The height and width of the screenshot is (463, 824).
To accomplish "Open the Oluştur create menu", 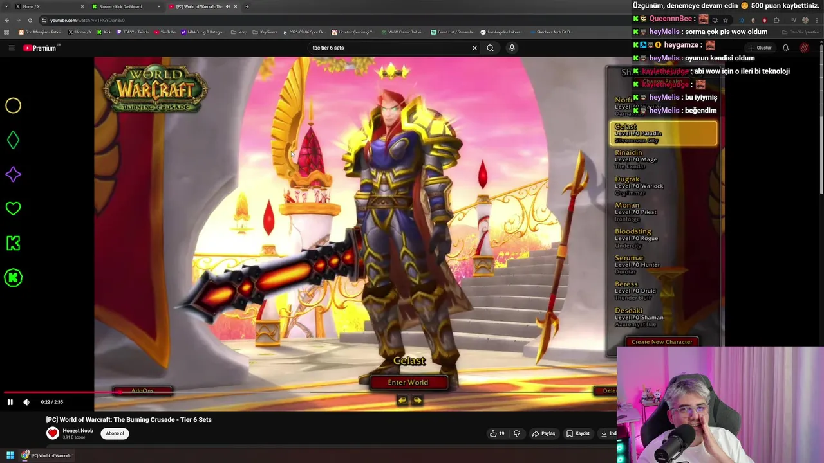I will point(760,48).
